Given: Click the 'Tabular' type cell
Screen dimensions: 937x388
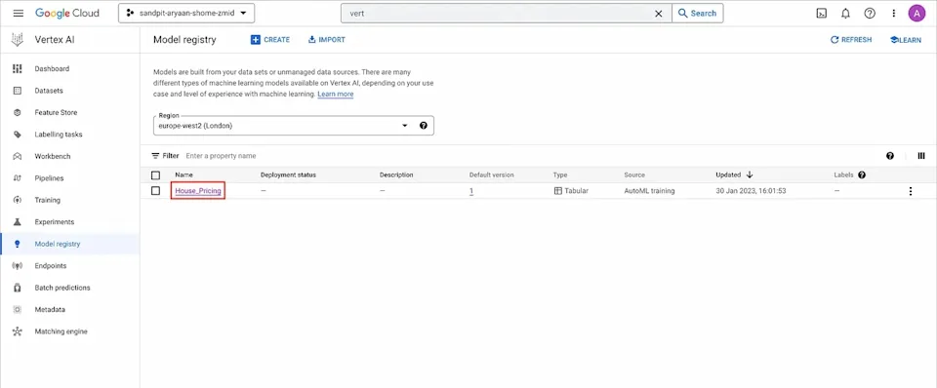Looking at the screenshot, I should [x=571, y=191].
